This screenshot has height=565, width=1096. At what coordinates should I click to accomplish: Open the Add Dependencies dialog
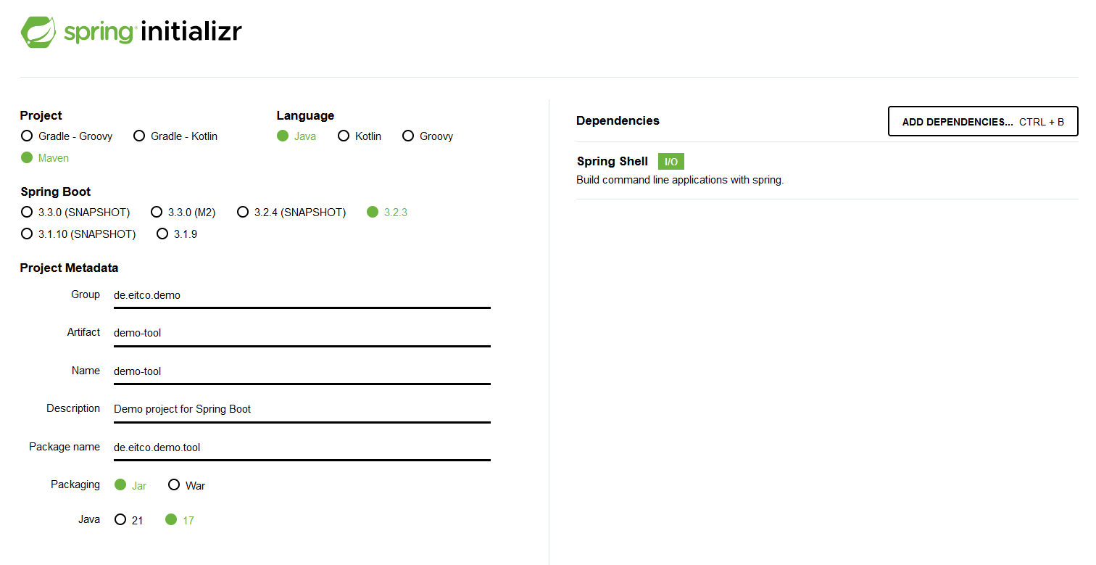click(983, 121)
